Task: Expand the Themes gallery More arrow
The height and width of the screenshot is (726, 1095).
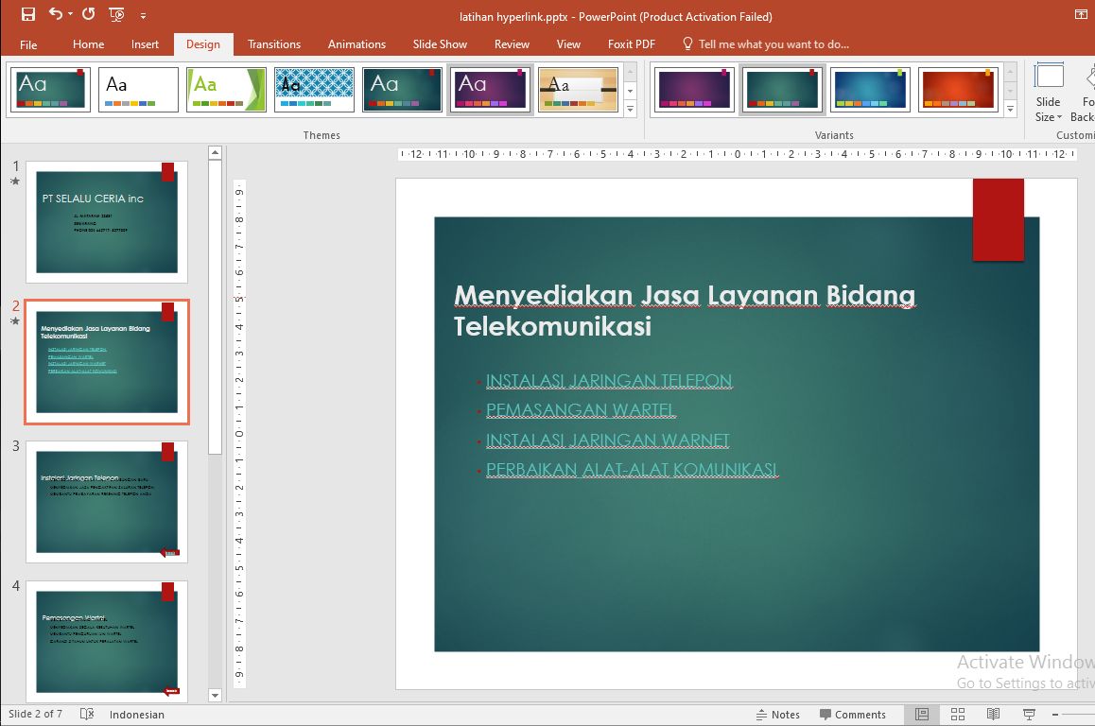Action: coord(631,111)
